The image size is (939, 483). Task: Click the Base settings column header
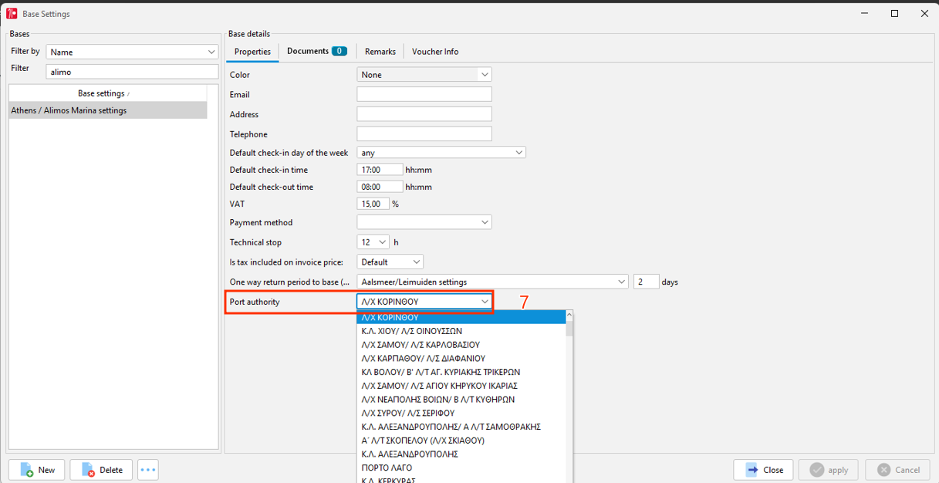click(x=108, y=93)
